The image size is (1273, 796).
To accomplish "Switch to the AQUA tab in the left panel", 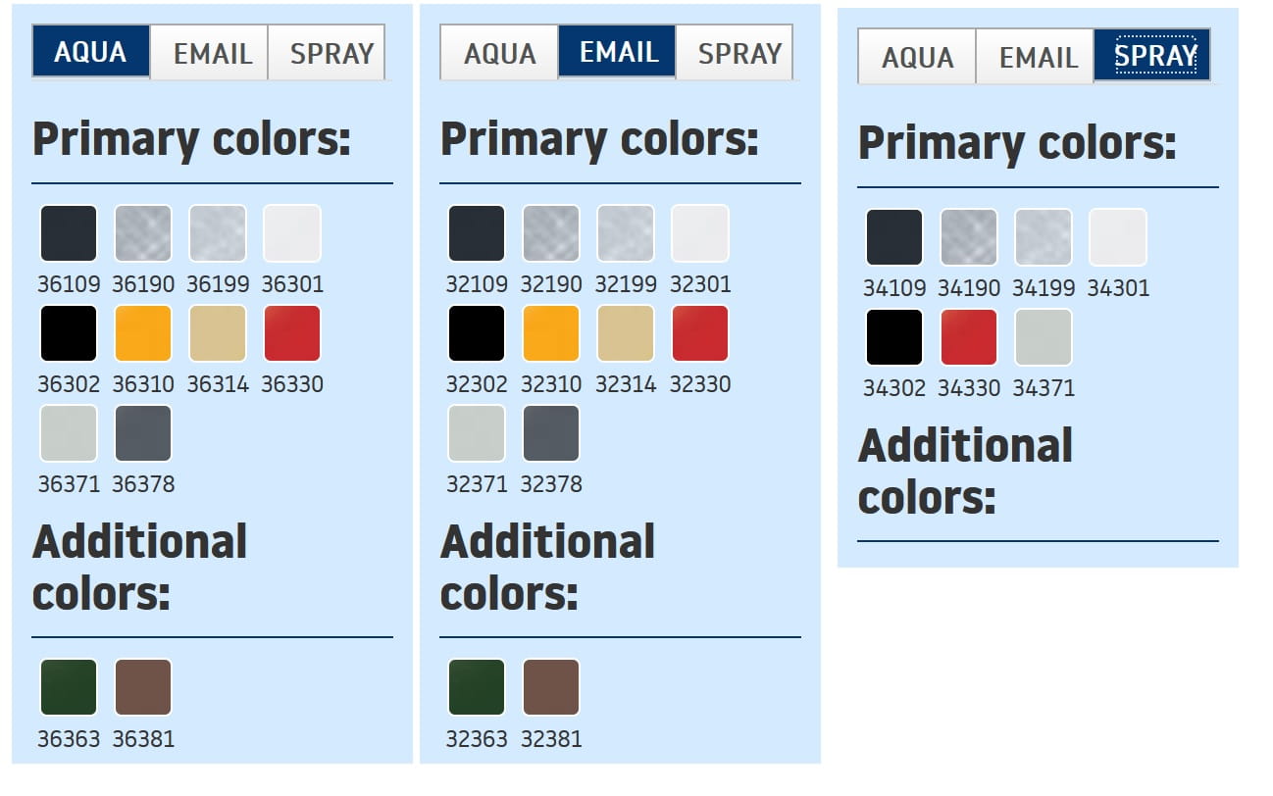I will coord(90,52).
